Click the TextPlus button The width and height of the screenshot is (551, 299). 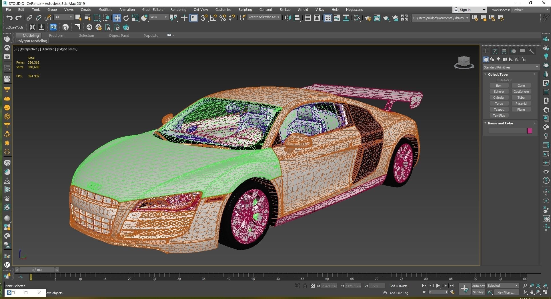coord(499,116)
